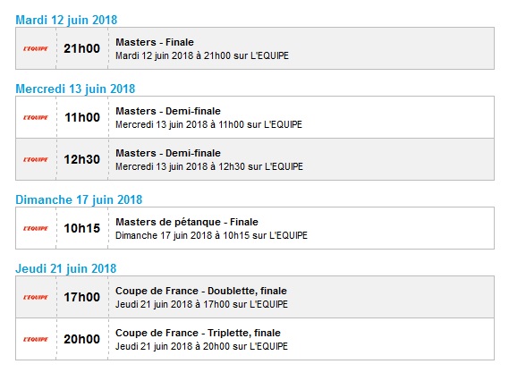Open the Dimanche 17 juin 2018 date heading

pyautogui.click(x=79, y=200)
